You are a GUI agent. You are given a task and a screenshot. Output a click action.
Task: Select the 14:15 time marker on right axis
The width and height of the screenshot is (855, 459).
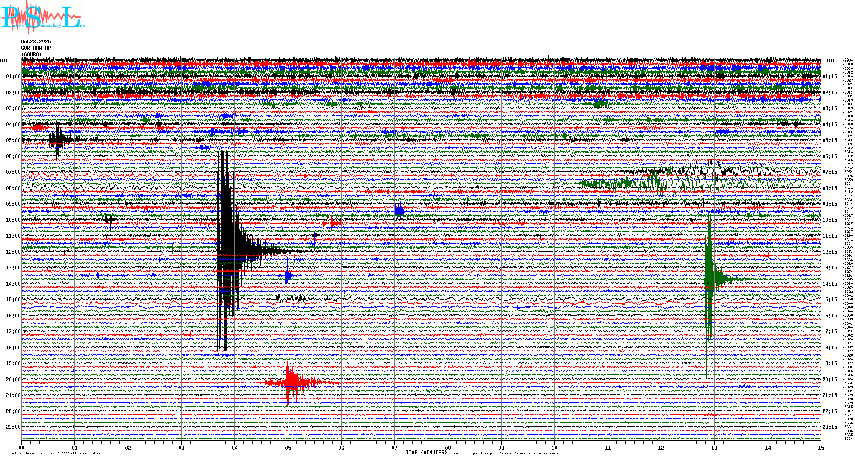(x=829, y=284)
